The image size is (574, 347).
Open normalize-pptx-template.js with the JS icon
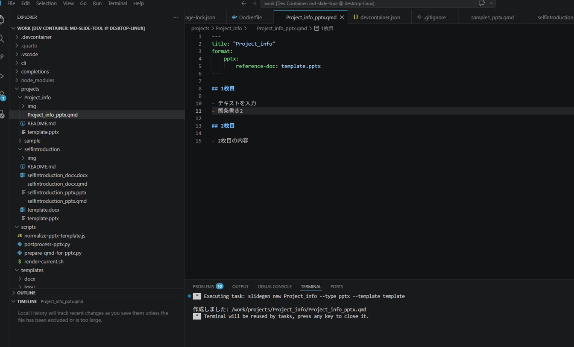55,236
